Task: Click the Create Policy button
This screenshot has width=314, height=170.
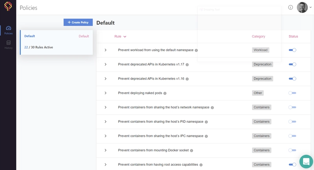Action: pyautogui.click(x=78, y=22)
